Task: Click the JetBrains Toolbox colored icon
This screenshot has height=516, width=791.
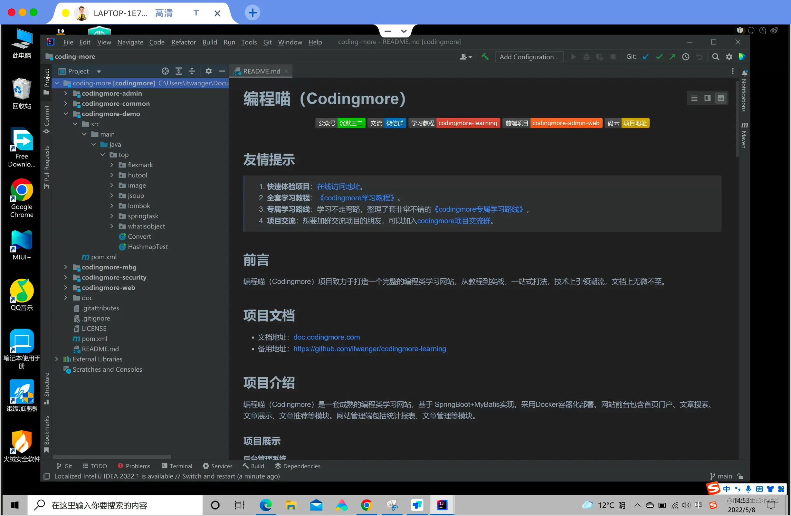Action: 742,57
